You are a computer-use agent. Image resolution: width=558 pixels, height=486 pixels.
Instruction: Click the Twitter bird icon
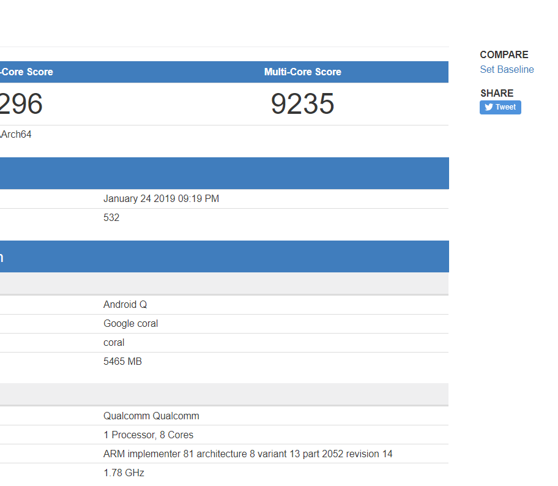coord(489,107)
